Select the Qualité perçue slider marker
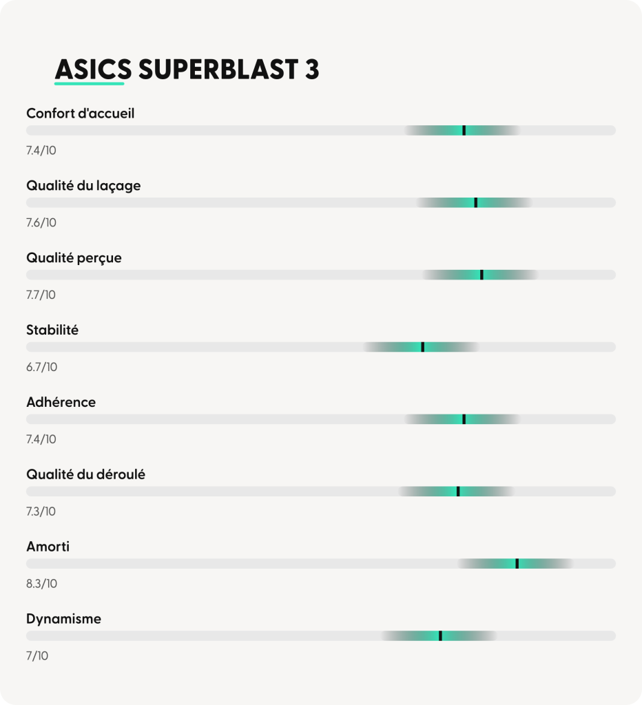Image resolution: width=642 pixels, height=705 pixels. click(482, 275)
